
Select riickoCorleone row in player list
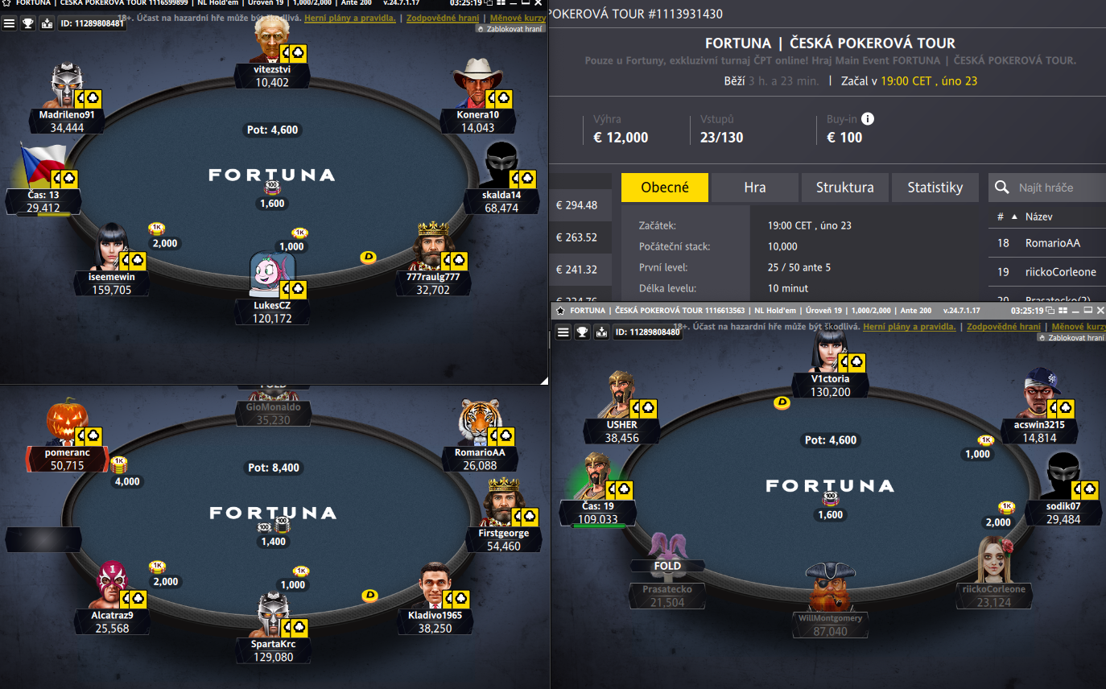[x=1047, y=271]
